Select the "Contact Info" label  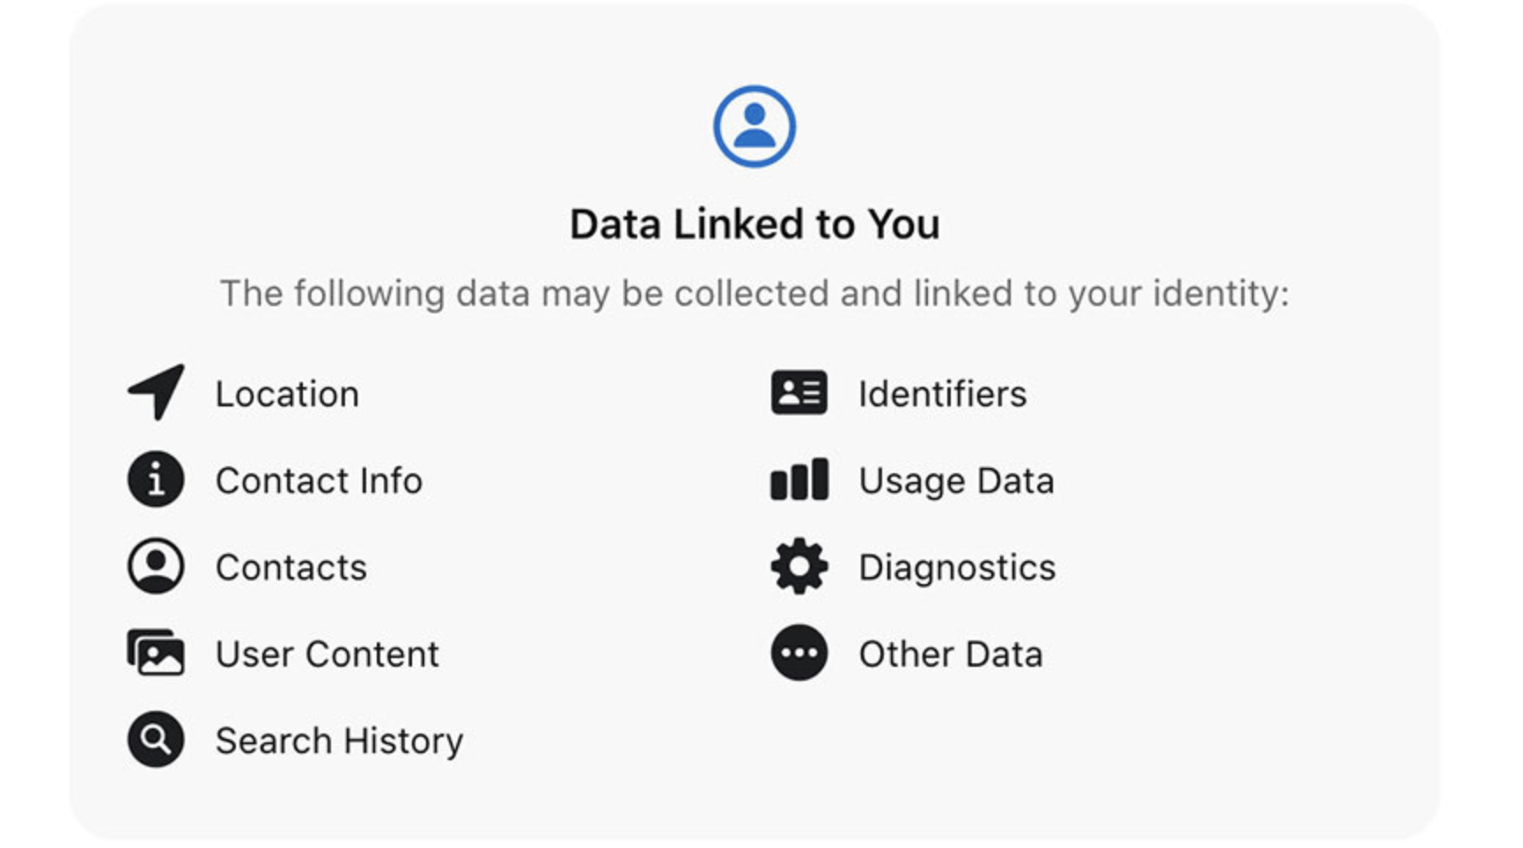(x=319, y=481)
